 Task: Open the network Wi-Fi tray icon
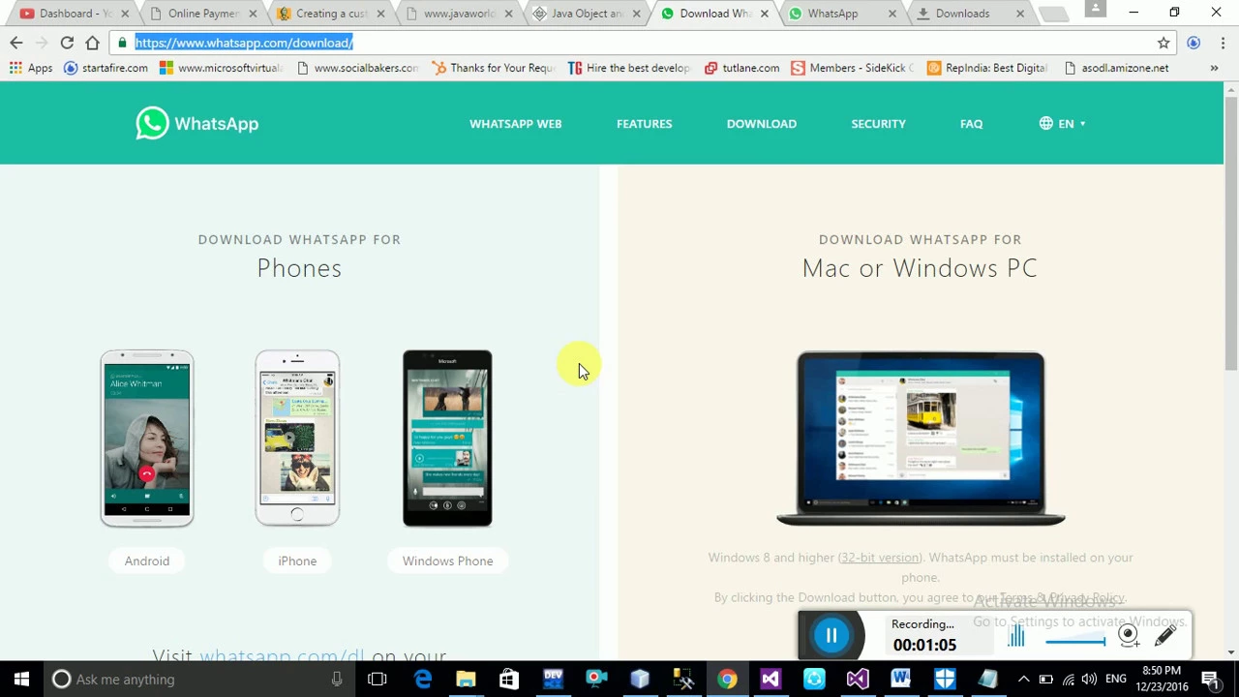pos(1067,680)
